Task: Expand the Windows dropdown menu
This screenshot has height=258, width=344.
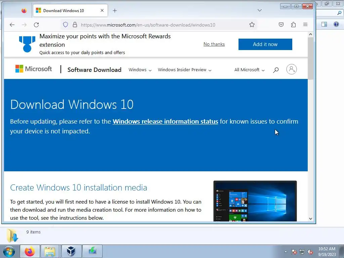Action: (x=140, y=70)
